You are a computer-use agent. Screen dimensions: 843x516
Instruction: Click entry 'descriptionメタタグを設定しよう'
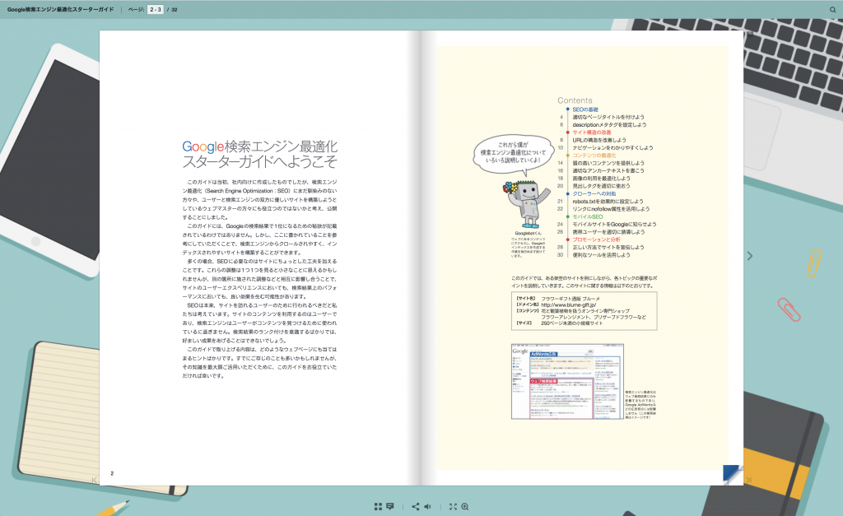tap(609, 125)
